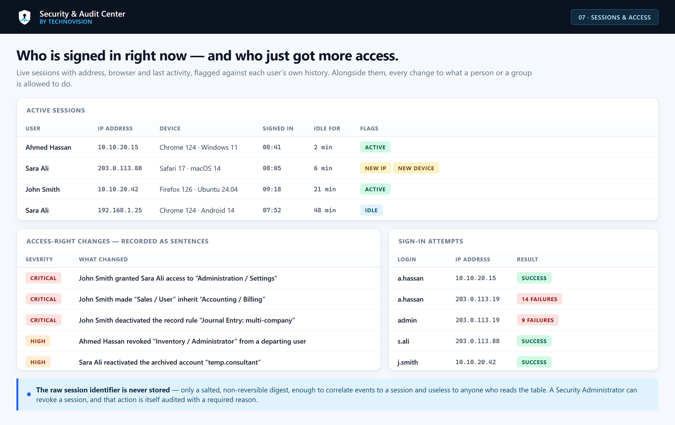This screenshot has height=425, width=675.
Task: Click device Firefox 126 · Ubuntu 24.04
Action: coord(199,189)
